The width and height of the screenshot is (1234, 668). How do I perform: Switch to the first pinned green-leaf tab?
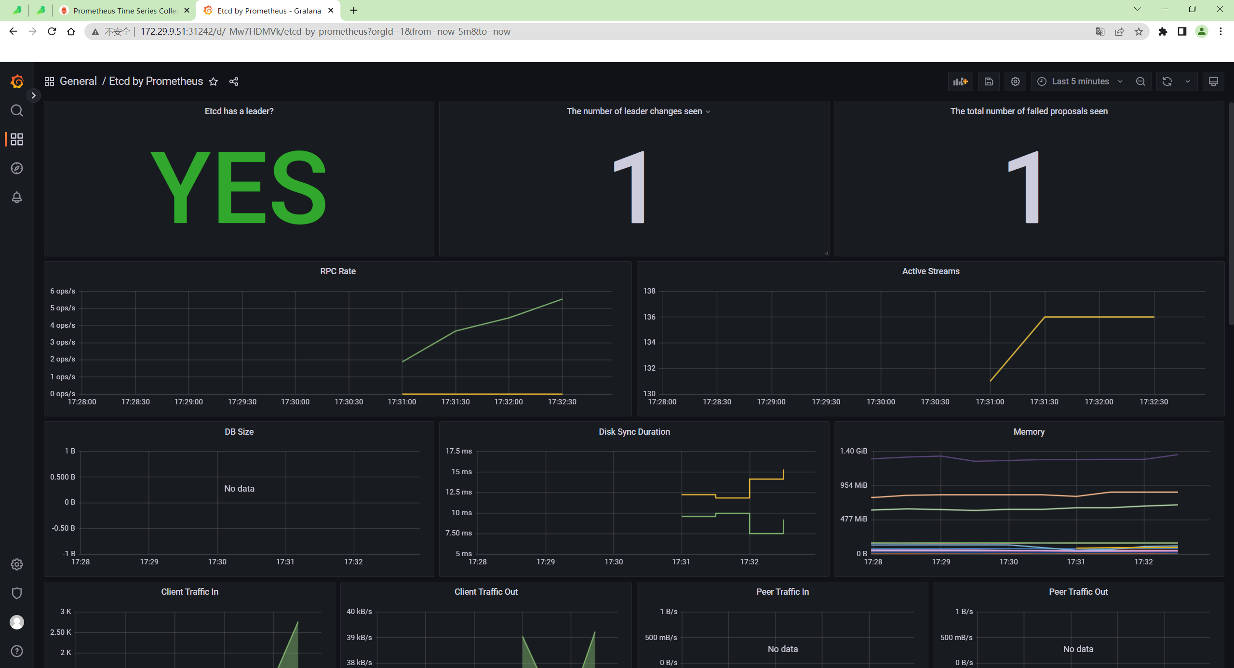click(17, 10)
